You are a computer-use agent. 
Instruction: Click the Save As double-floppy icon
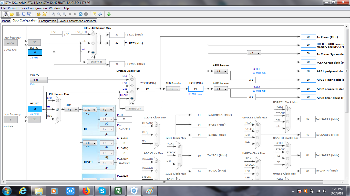point(29,14)
